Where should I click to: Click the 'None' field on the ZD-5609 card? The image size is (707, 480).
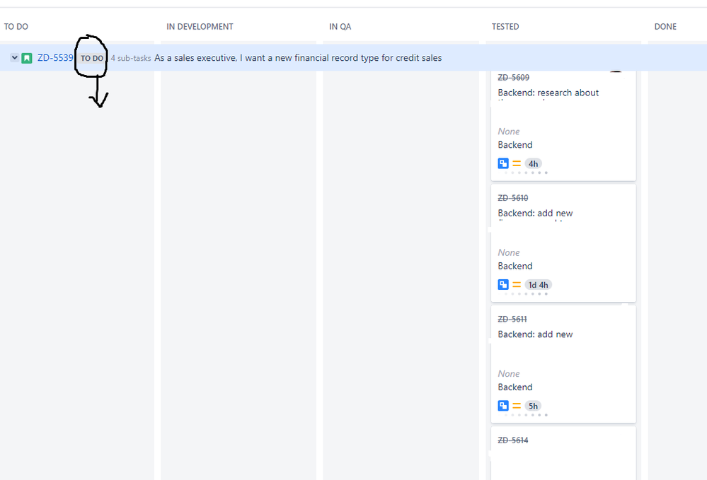[509, 131]
